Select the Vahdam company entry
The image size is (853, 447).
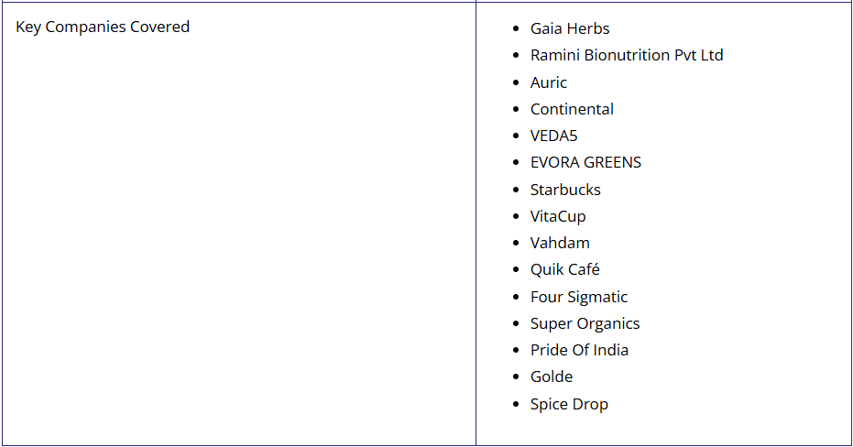click(560, 243)
